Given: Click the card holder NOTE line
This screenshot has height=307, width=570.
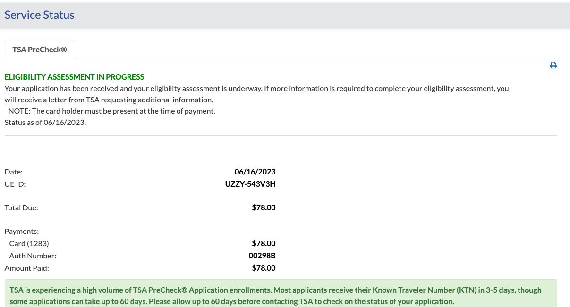Looking at the screenshot, I should (x=112, y=111).
